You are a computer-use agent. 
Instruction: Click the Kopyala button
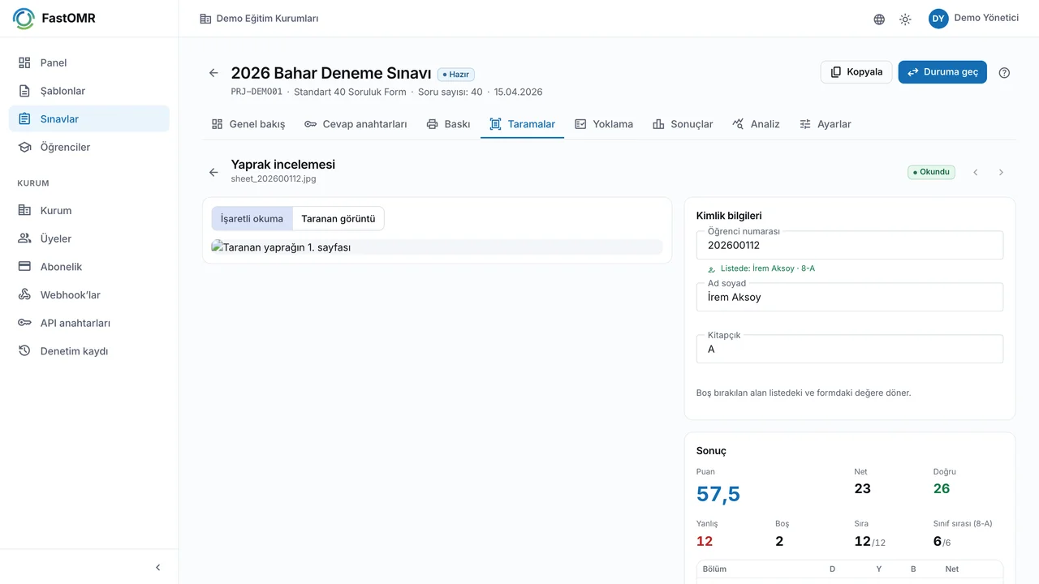[856, 72]
